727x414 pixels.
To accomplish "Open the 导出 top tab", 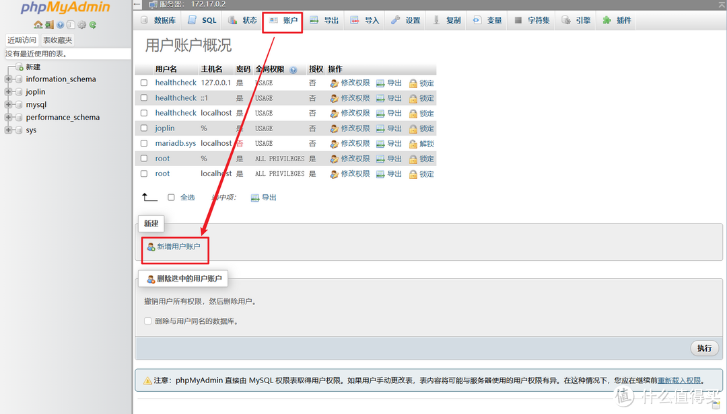I will click(324, 20).
